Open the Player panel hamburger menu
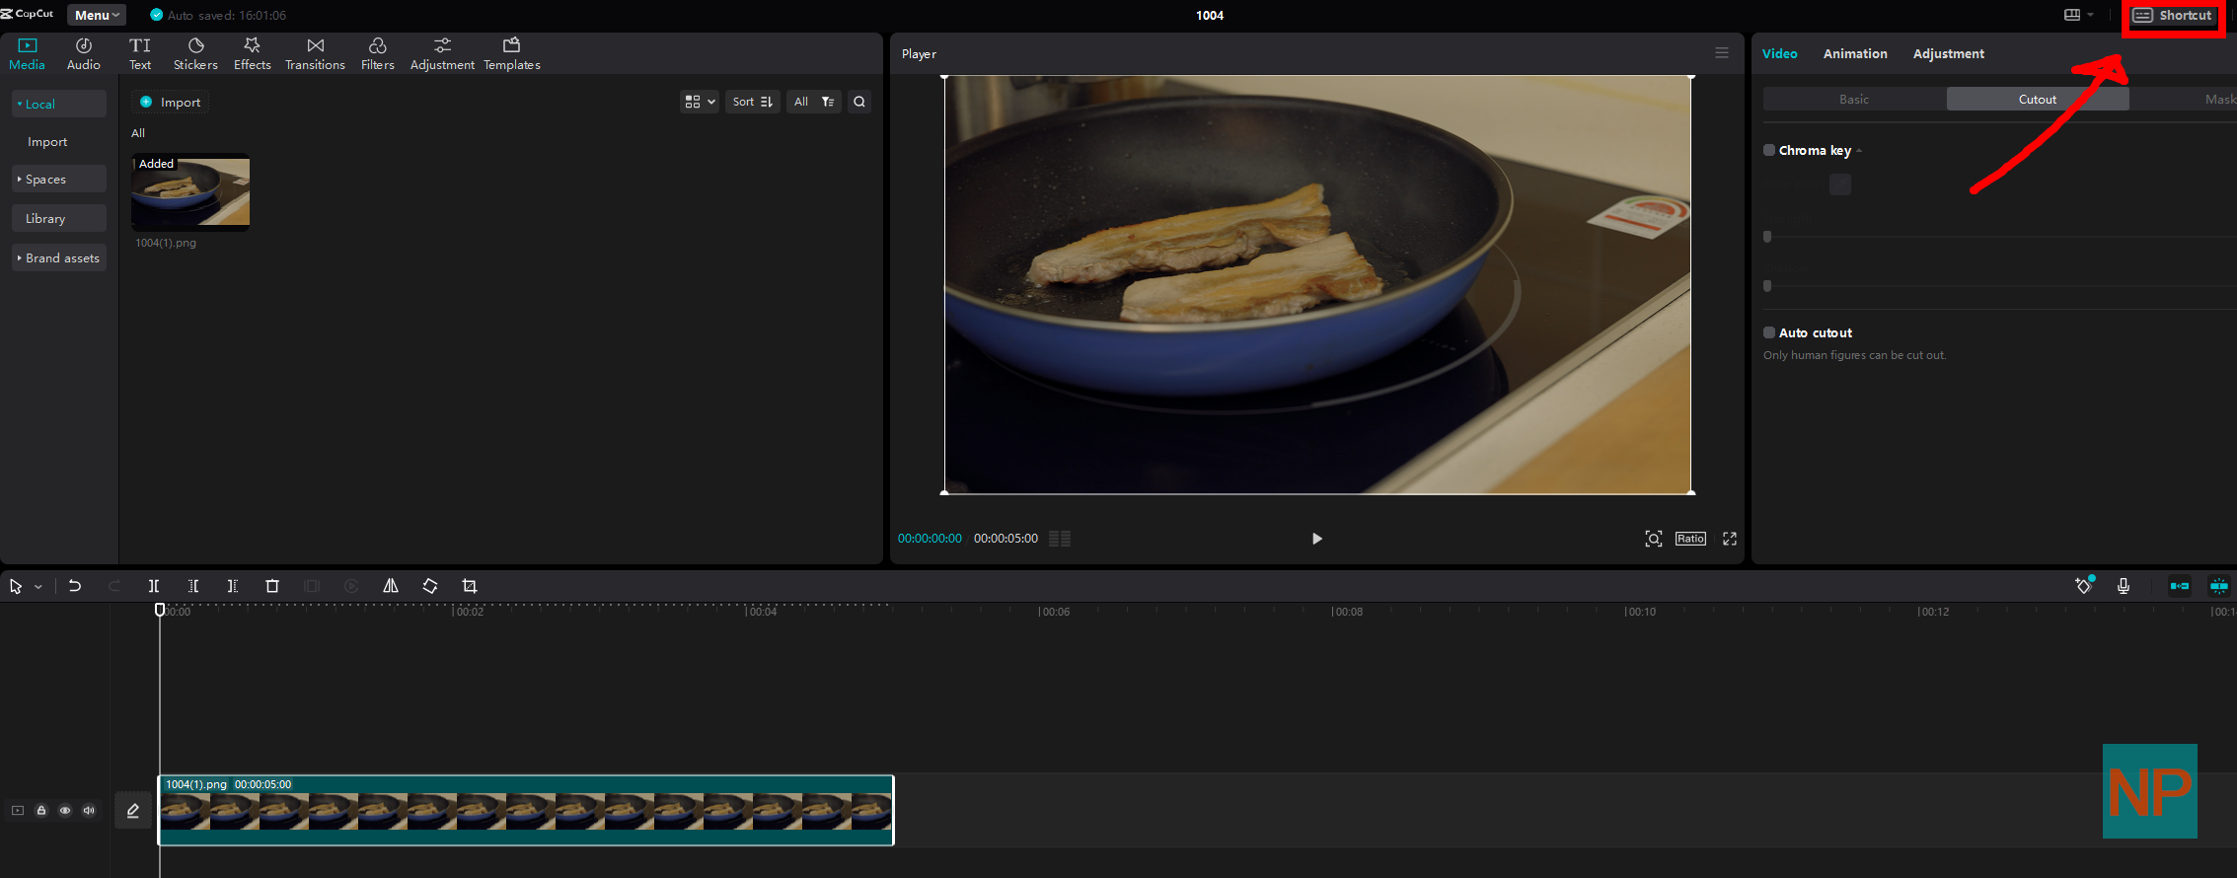The height and width of the screenshot is (878, 2237). (x=1722, y=53)
